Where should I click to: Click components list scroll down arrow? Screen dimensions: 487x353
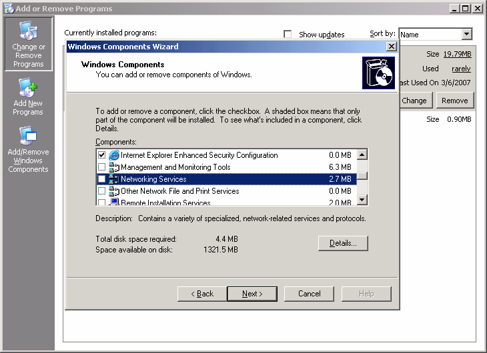click(362, 200)
